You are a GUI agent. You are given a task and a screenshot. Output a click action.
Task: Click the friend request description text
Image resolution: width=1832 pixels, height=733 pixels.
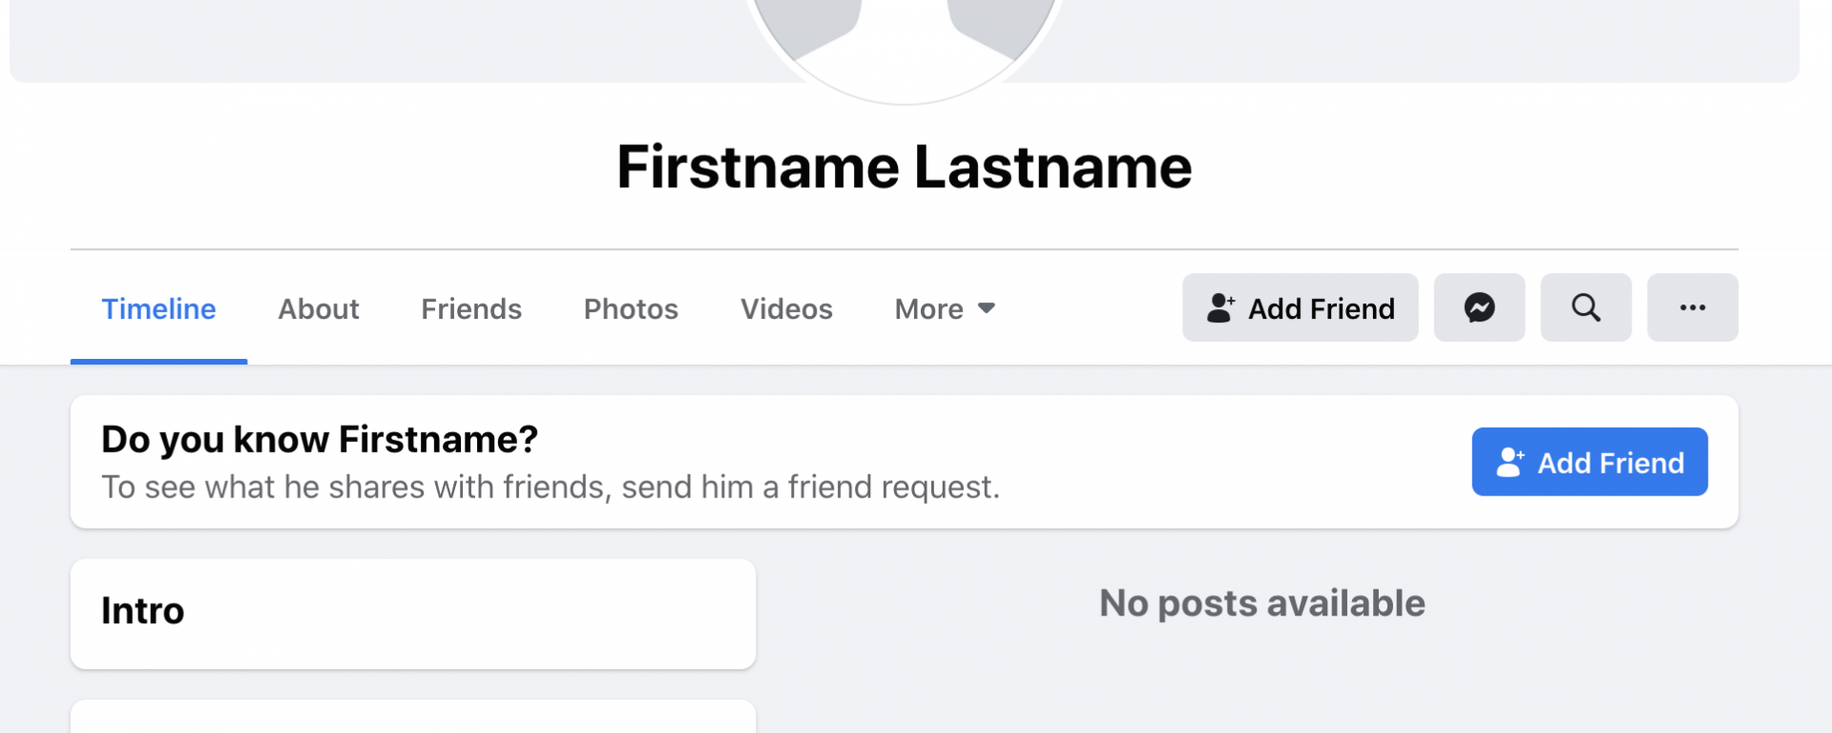[551, 488]
